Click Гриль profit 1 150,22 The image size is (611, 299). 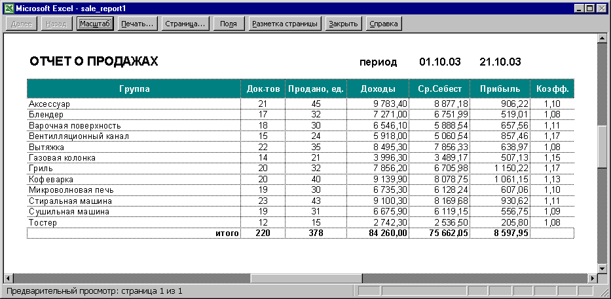point(511,169)
